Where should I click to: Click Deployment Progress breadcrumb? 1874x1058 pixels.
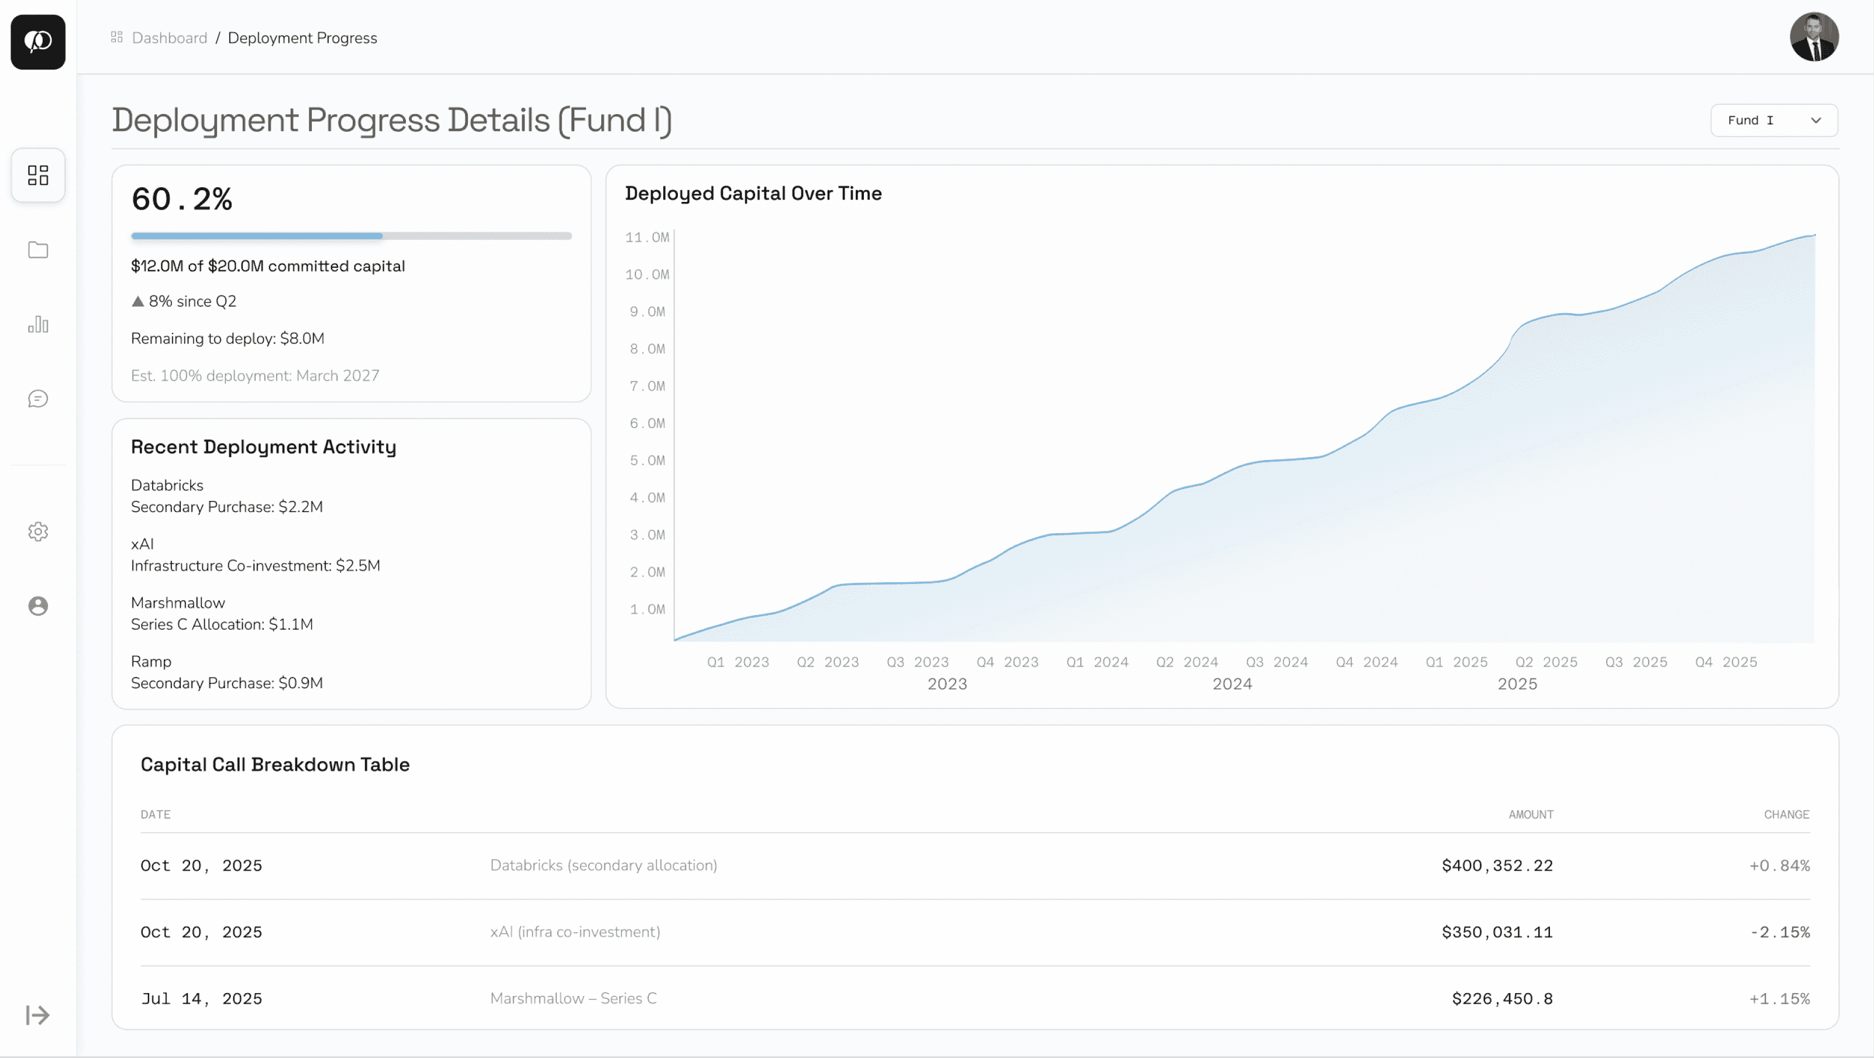pos(302,38)
